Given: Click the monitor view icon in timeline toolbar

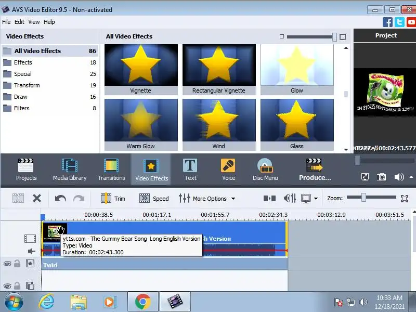Looking at the screenshot, I should coord(306,199).
